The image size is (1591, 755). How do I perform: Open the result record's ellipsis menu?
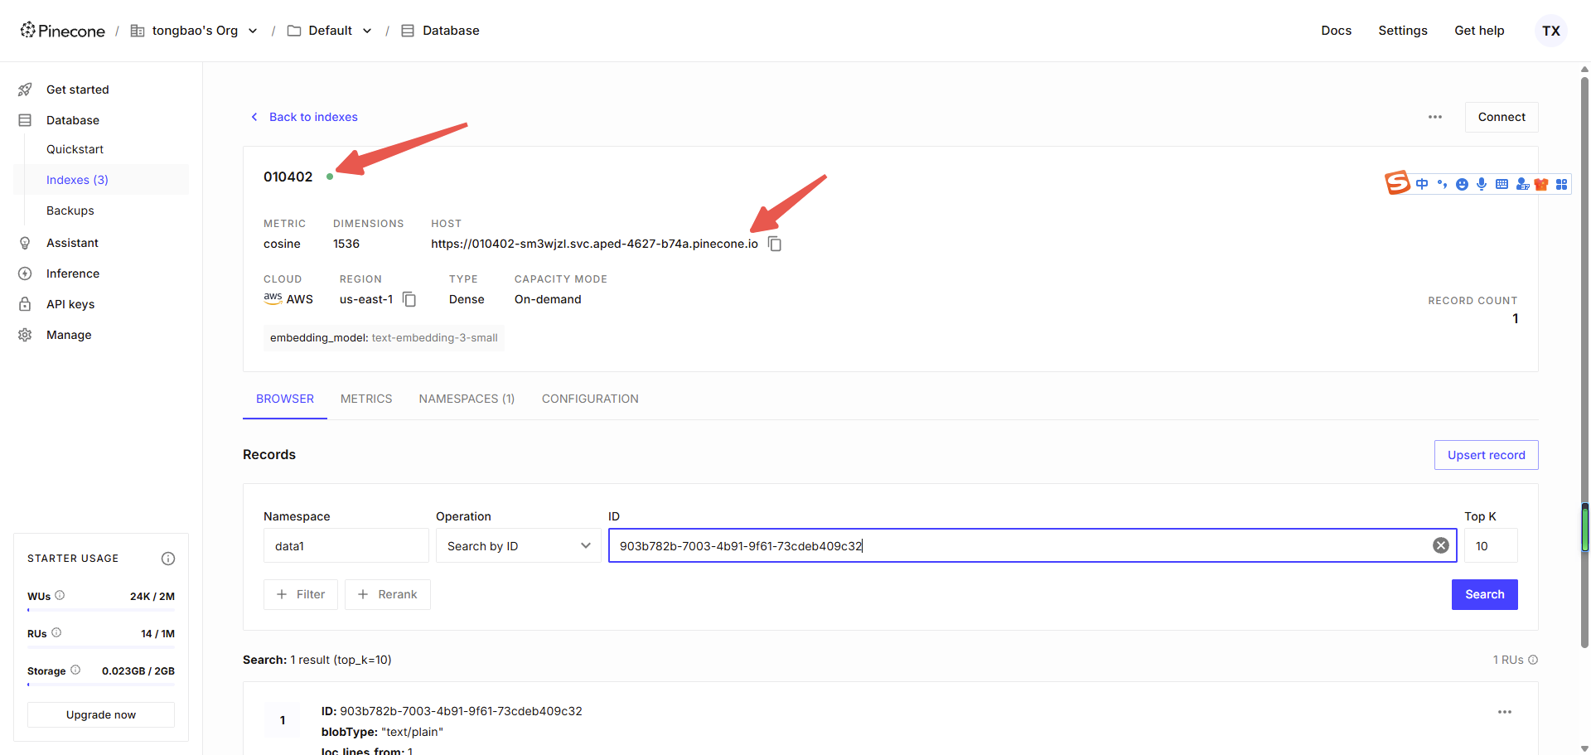coord(1505,712)
